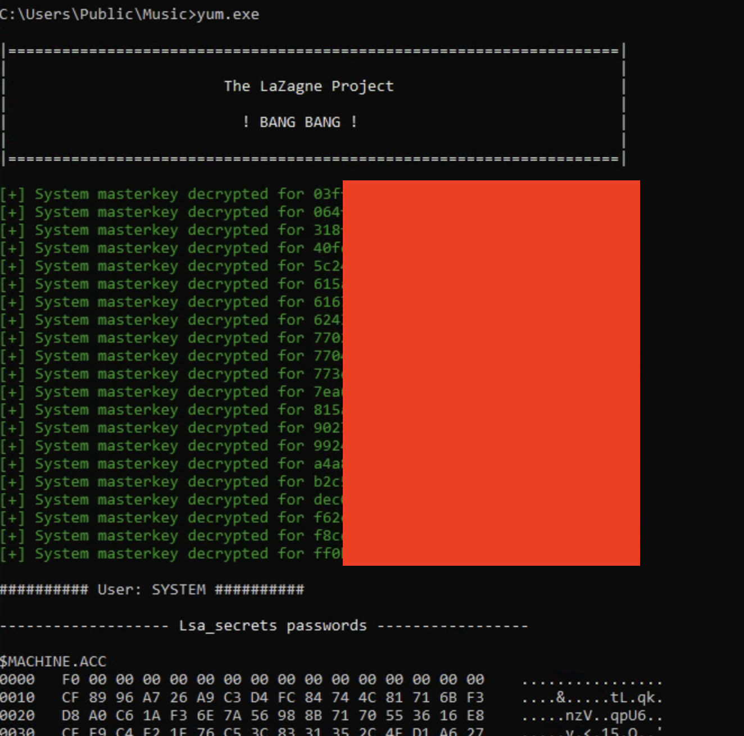Select the "Lsa_secrets passwords" heading
The height and width of the screenshot is (736, 744).
(273, 626)
